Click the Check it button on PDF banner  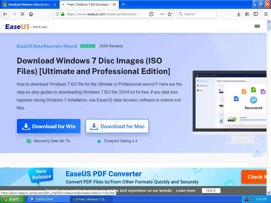coord(254,177)
